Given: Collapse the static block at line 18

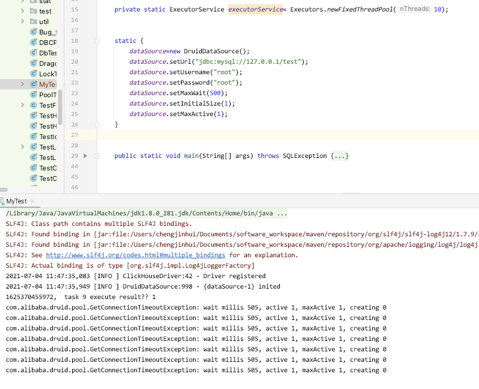Looking at the screenshot, I should tap(97, 41).
